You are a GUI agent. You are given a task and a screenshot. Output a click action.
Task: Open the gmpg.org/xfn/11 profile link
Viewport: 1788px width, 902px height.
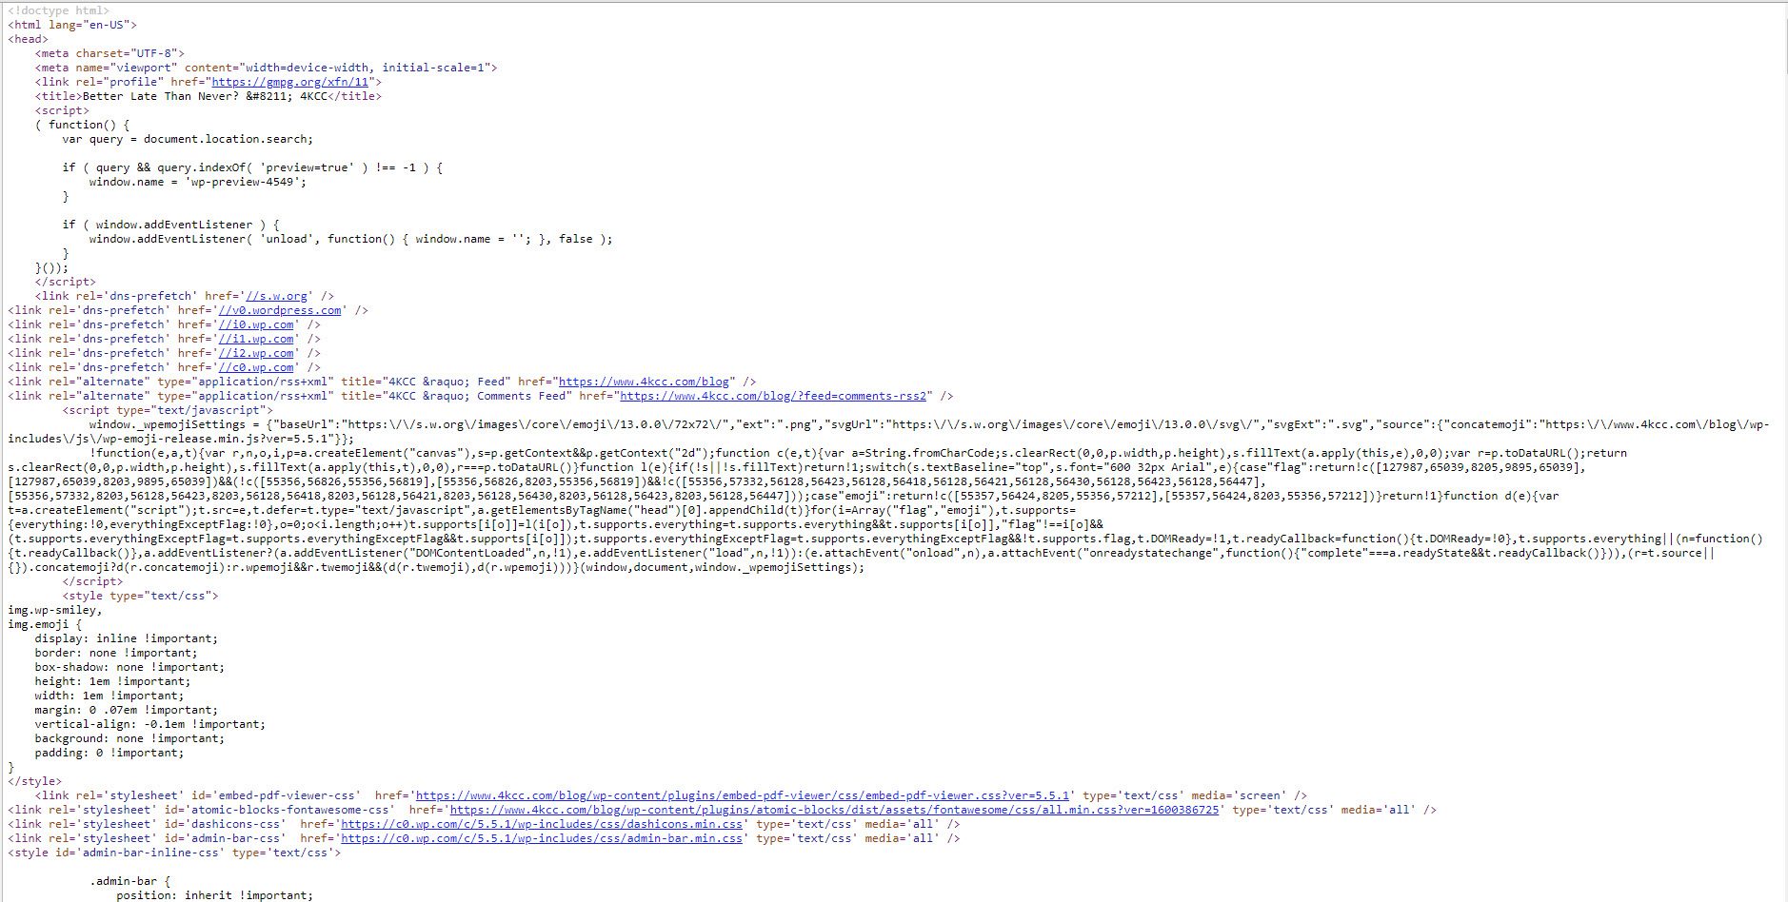[x=290, y=82]
